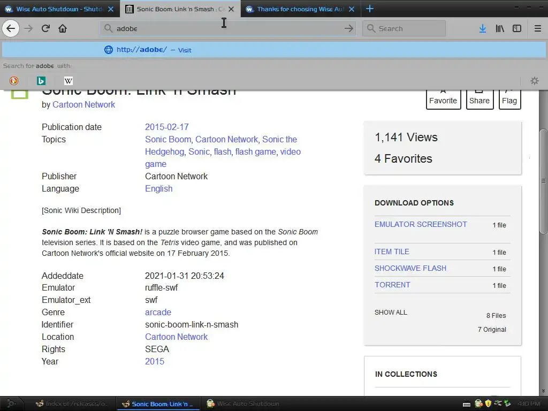The image size is (548, 411).
Task: Click the Favorite button
Action: [x=443, y=99]
